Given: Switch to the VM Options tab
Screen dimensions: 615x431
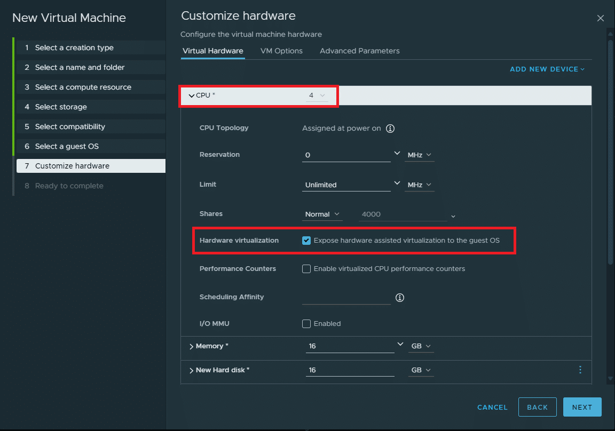Looking at the screenshot, I should coord(282,51).
